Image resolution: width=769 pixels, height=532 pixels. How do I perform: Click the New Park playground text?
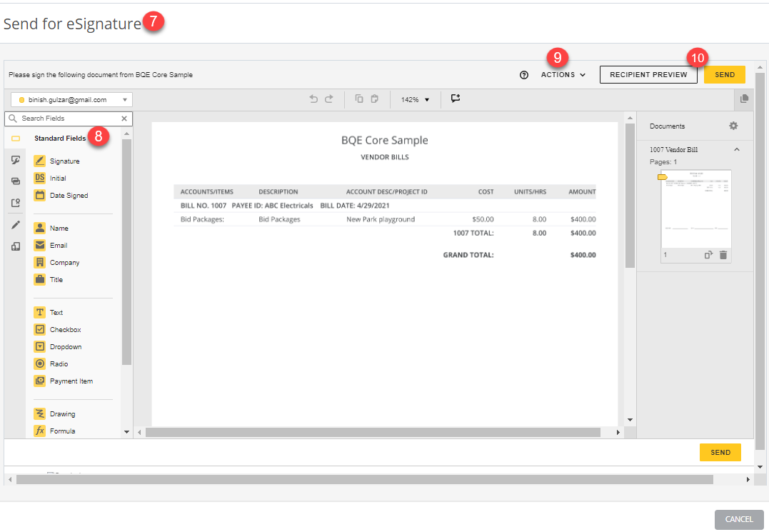pos(381,220)
